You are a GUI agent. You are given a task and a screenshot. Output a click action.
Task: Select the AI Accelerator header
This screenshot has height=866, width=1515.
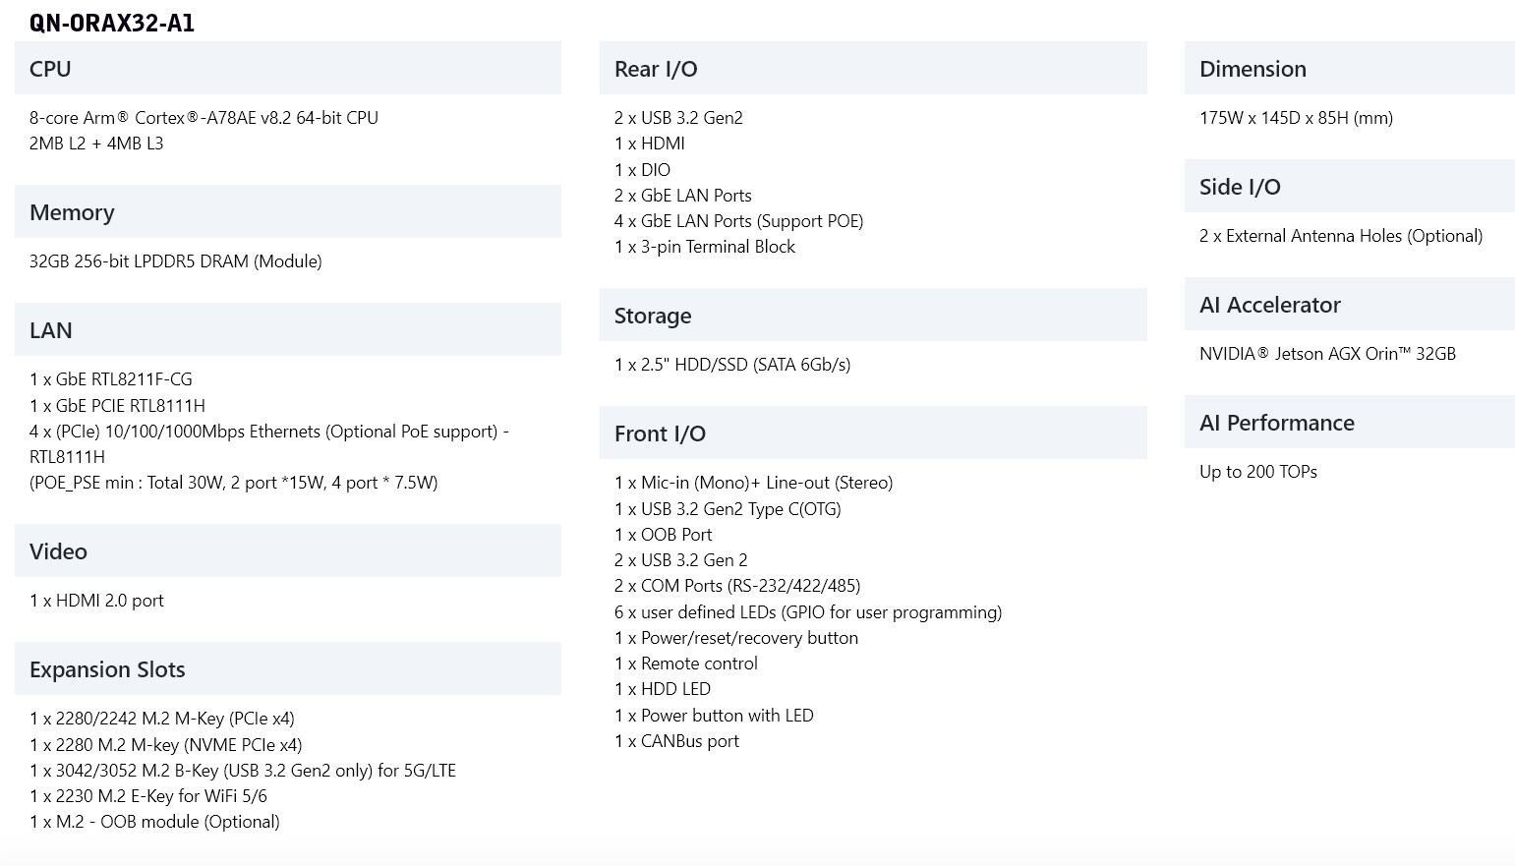(1349, 304)
